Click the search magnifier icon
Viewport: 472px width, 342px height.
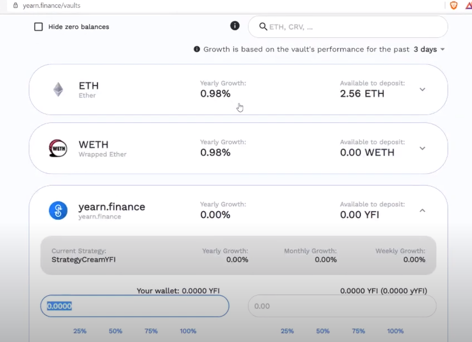[263, 27]
